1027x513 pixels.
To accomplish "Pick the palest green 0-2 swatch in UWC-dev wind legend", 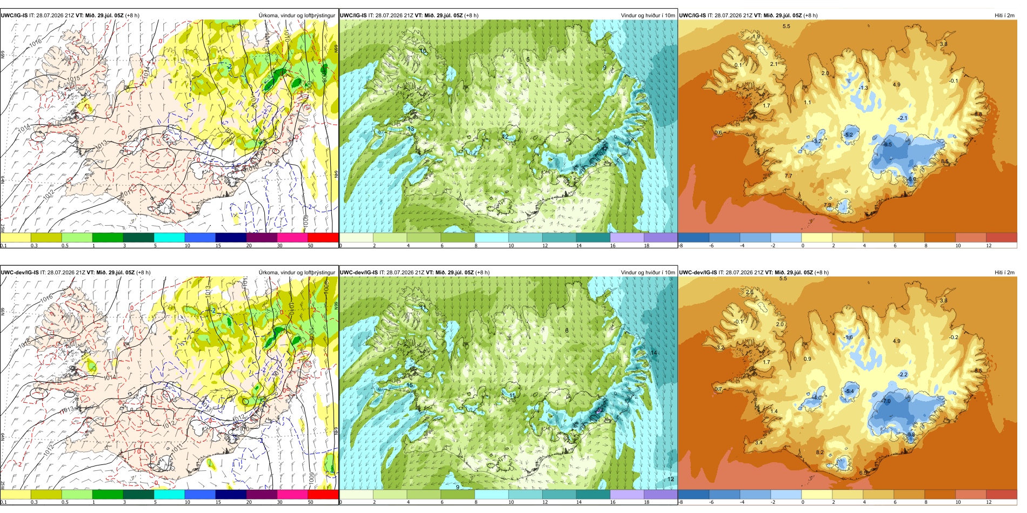I will click(356, 495).
